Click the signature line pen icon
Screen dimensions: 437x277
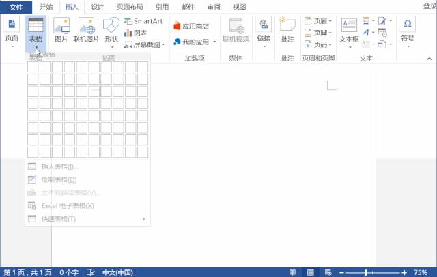coord(382,21)
